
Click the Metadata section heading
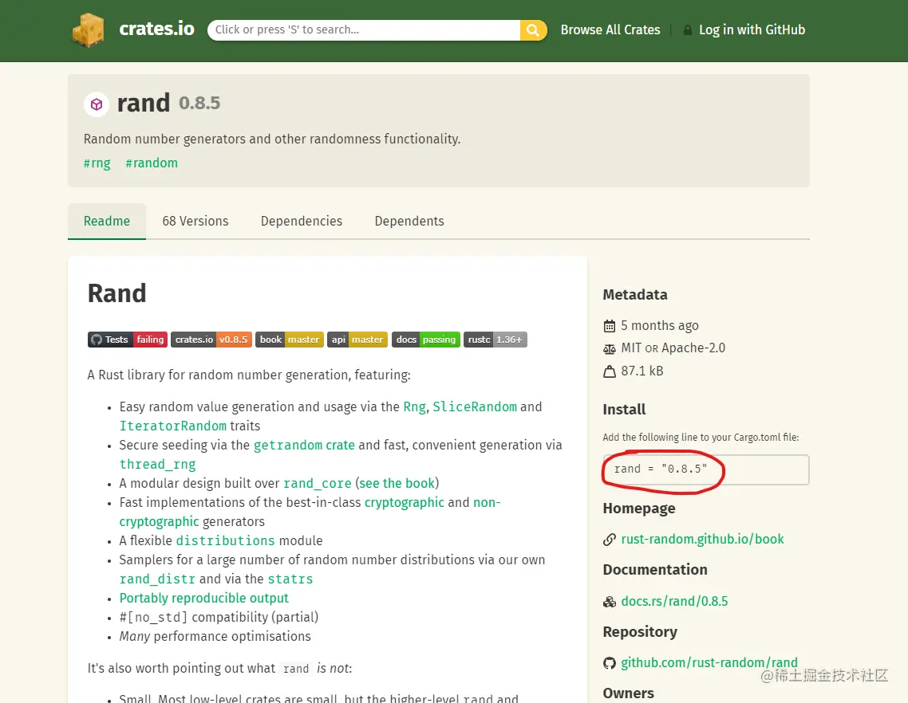click(635, 294)
